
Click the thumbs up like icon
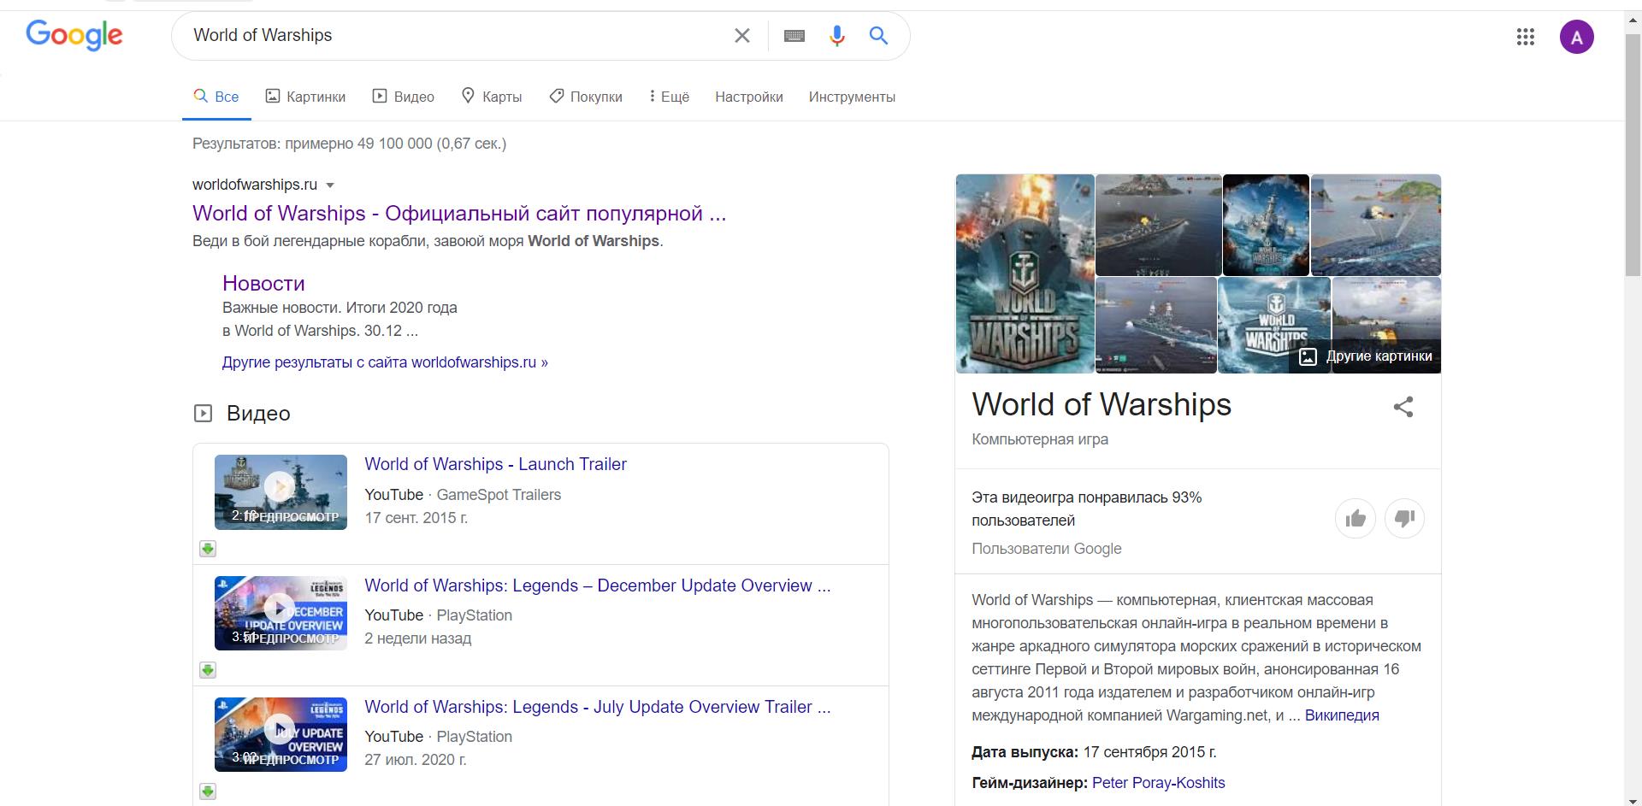click(1356, 518)
